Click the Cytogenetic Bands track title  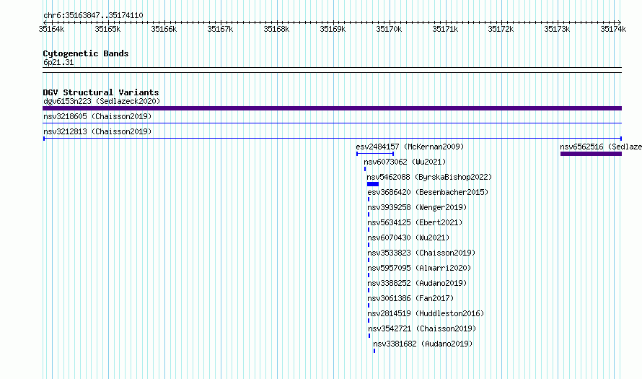pyautogui.click(x=86, y=53)
